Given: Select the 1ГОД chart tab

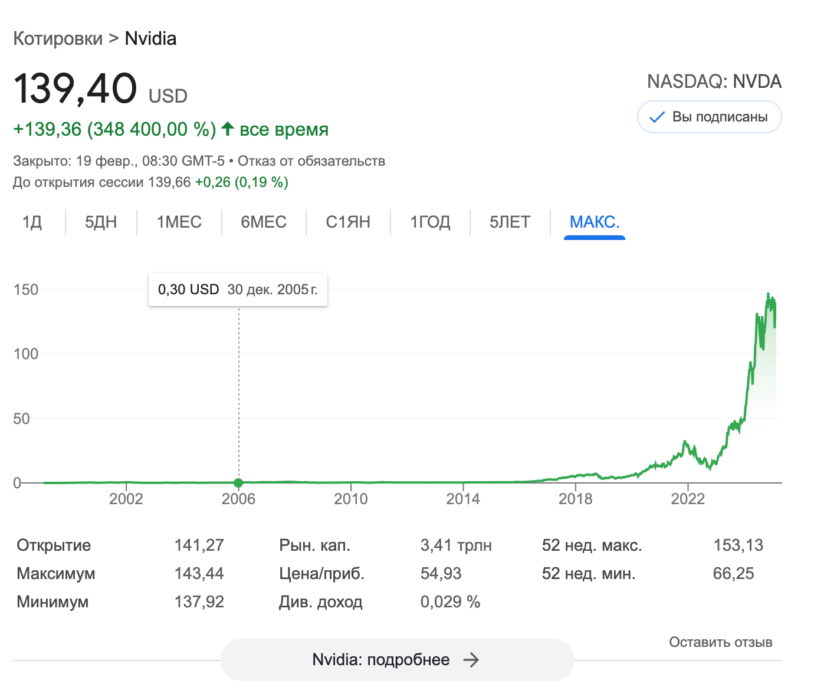Looking at the screenshot, I should [430, 222].
